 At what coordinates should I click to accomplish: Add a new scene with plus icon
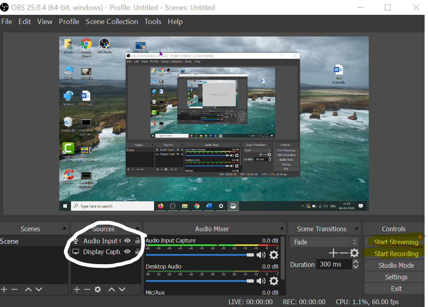point(4,289)
